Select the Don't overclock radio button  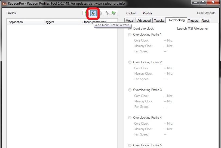pos(130,29)
